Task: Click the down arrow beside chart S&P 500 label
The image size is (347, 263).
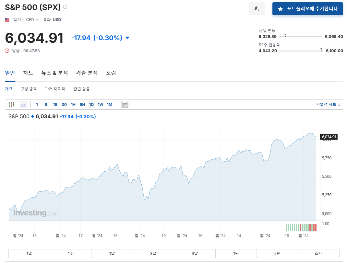Action: click(x=32, y=117)
